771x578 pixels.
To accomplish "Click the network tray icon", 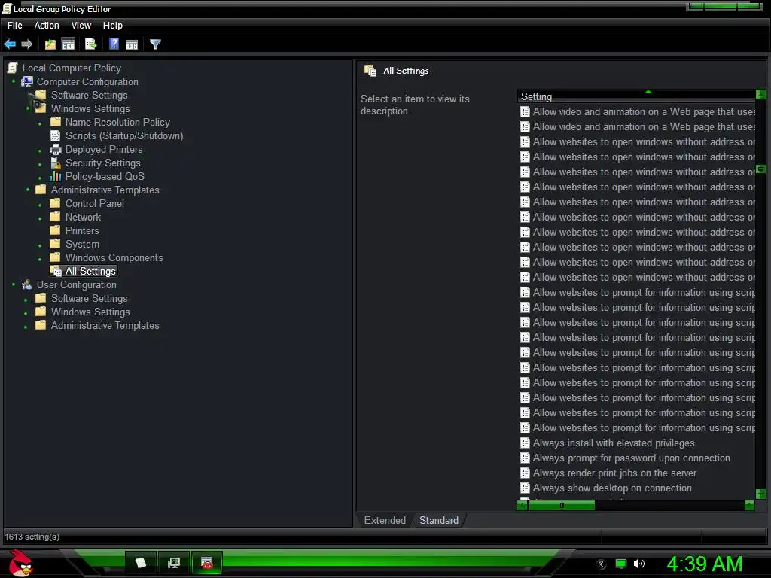I will point(621,564).
